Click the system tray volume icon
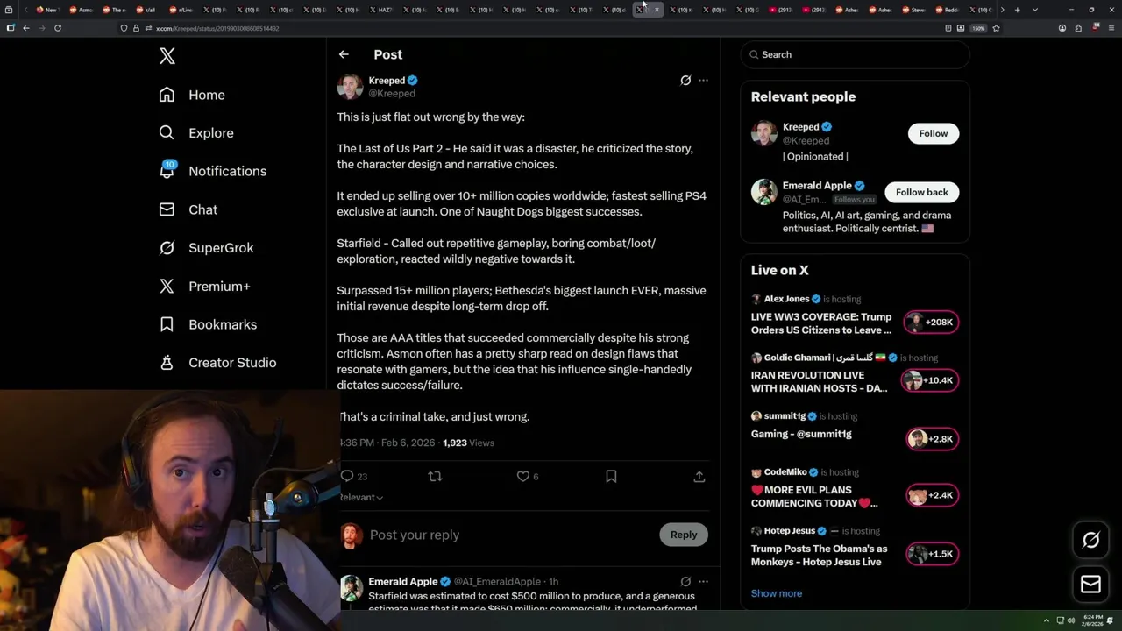 (1070, 620)
